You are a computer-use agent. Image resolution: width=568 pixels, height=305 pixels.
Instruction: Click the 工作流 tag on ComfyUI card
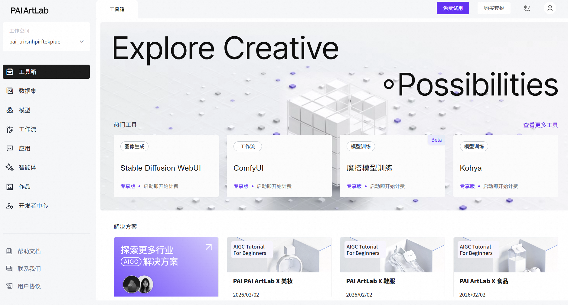248,146
